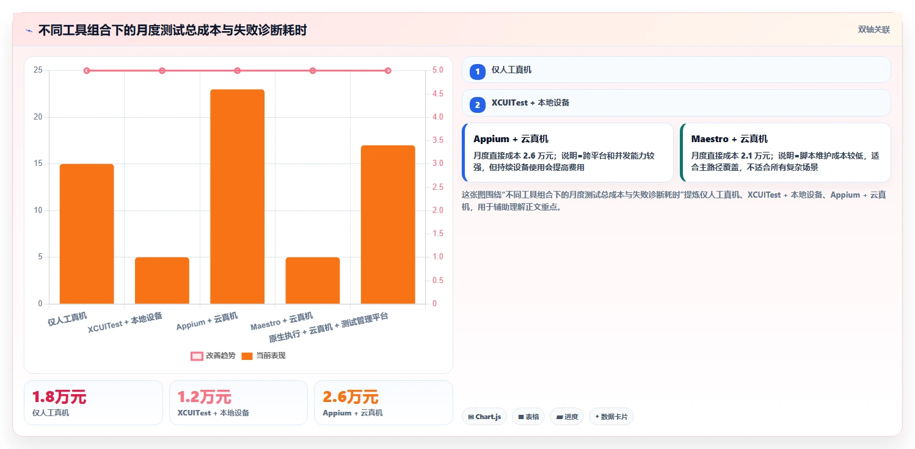This screenshot has width=915, height=449.
Task: Toggle the 当前表现 legend entry
Action: point(263,356)
